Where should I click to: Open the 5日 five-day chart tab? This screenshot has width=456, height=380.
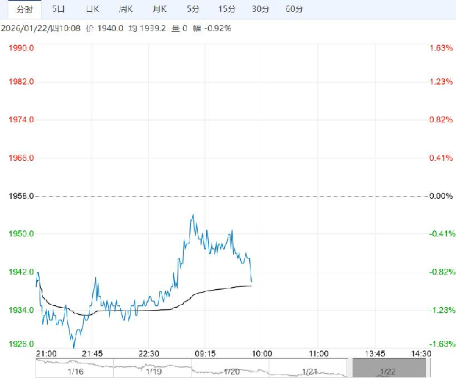(58, 10)
